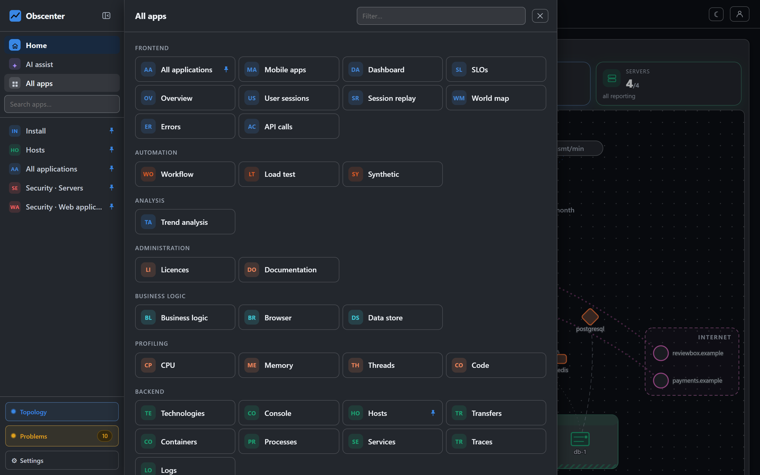The width and height of the screenshot is (760, 475).
Task: Click the postgresql diamond node
Action: coord(590,316)
